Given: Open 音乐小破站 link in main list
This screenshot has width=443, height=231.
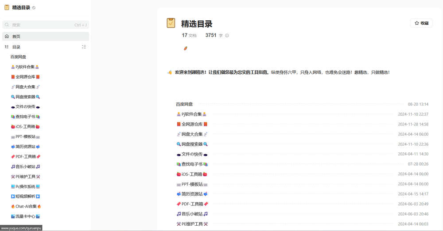Looking at the screenshot, I should 192,214.
